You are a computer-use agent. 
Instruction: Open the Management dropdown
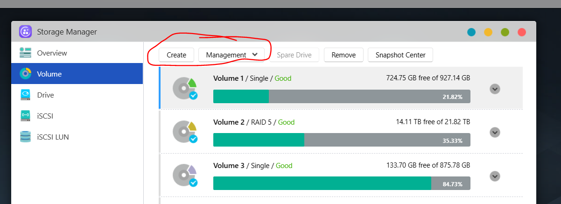pos(231,55)
